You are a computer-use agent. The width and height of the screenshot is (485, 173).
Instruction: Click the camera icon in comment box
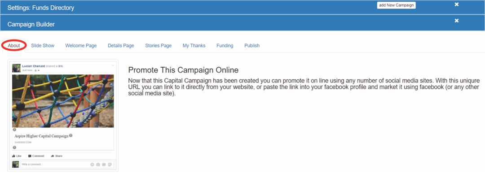tap(98, 164)
